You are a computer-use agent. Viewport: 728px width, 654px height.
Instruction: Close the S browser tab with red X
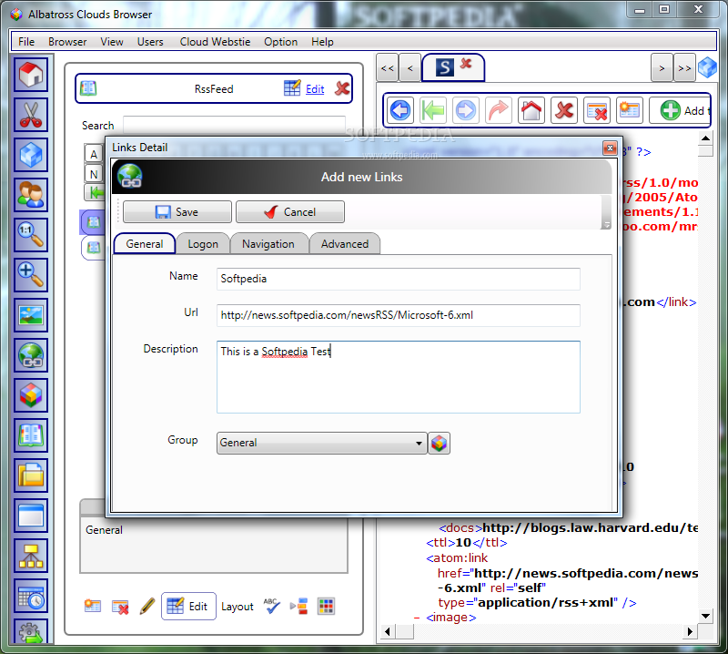466,63
